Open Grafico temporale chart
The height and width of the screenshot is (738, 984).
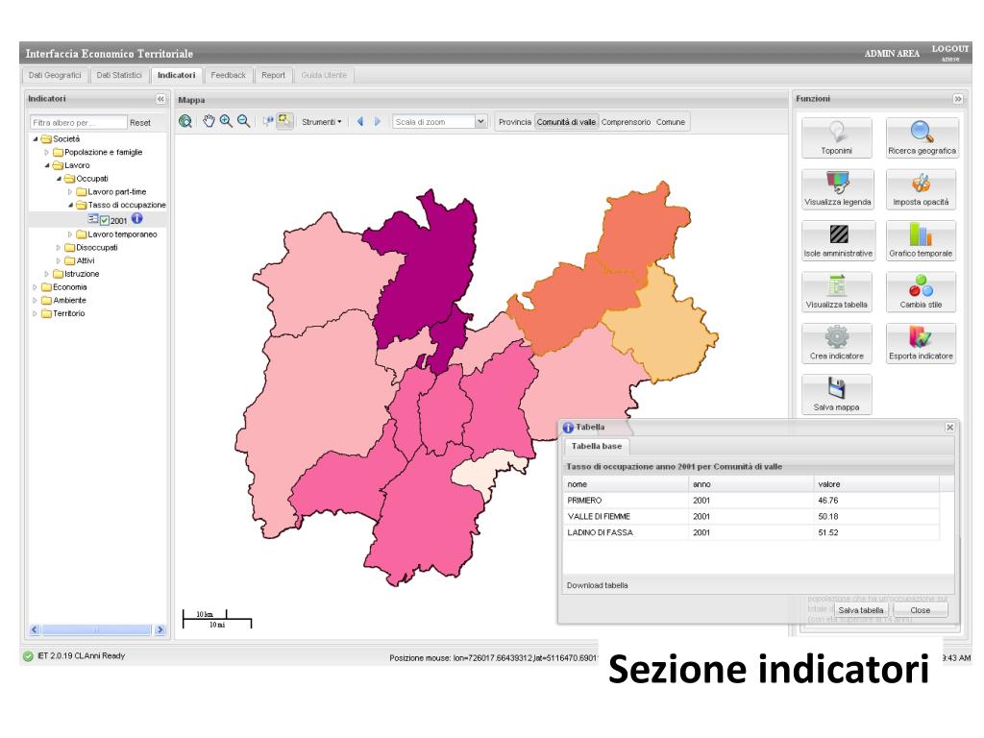tap(921, 240)
